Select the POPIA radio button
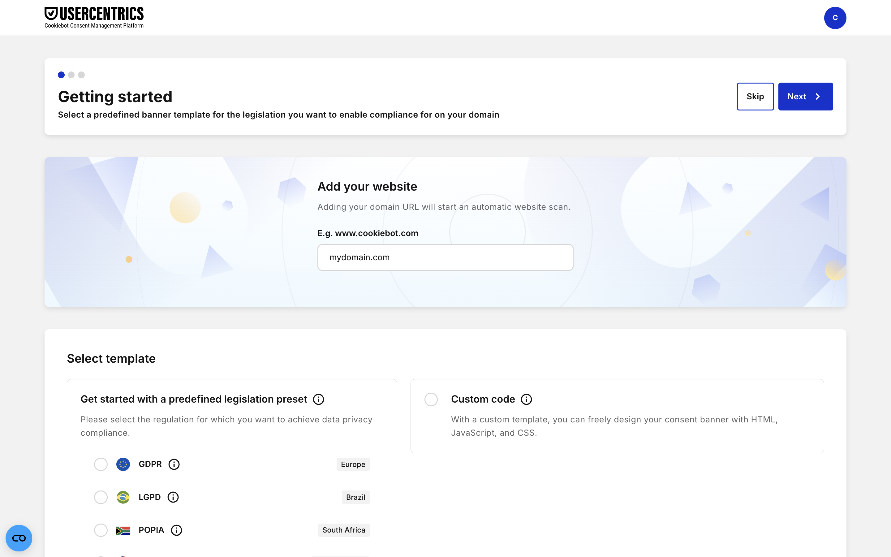The width and height of the screenshot is (891, 557). (101, 530)
